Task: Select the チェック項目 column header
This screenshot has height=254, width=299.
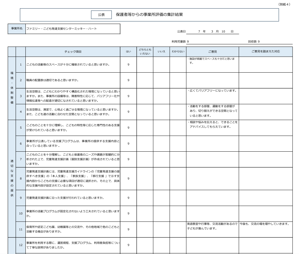Action: 73,51
